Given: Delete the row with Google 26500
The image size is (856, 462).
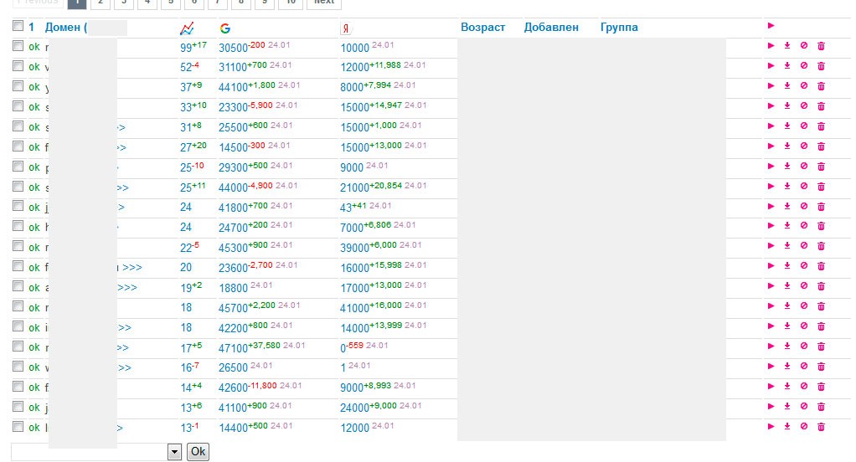Looking at the screenshot, I should pos(821,367).
